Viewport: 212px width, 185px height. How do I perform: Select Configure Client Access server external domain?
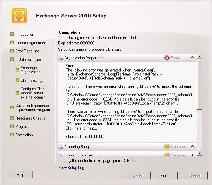[x=33, y=93]
